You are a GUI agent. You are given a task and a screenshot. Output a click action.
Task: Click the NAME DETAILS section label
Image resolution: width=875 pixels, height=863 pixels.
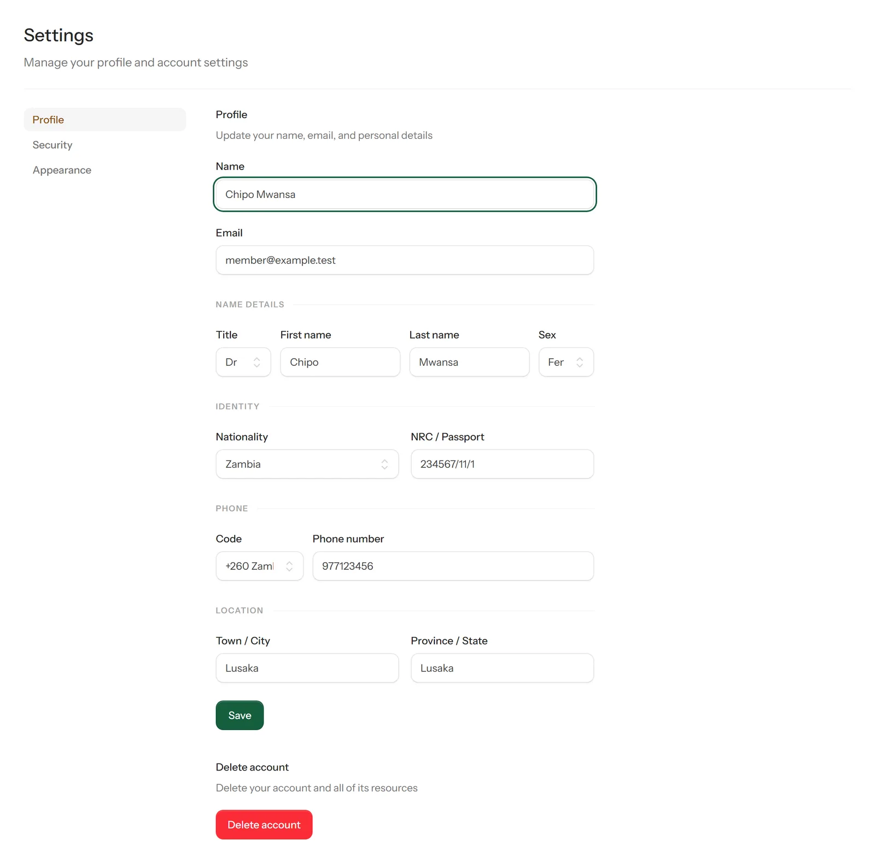(x=250, y=305)
